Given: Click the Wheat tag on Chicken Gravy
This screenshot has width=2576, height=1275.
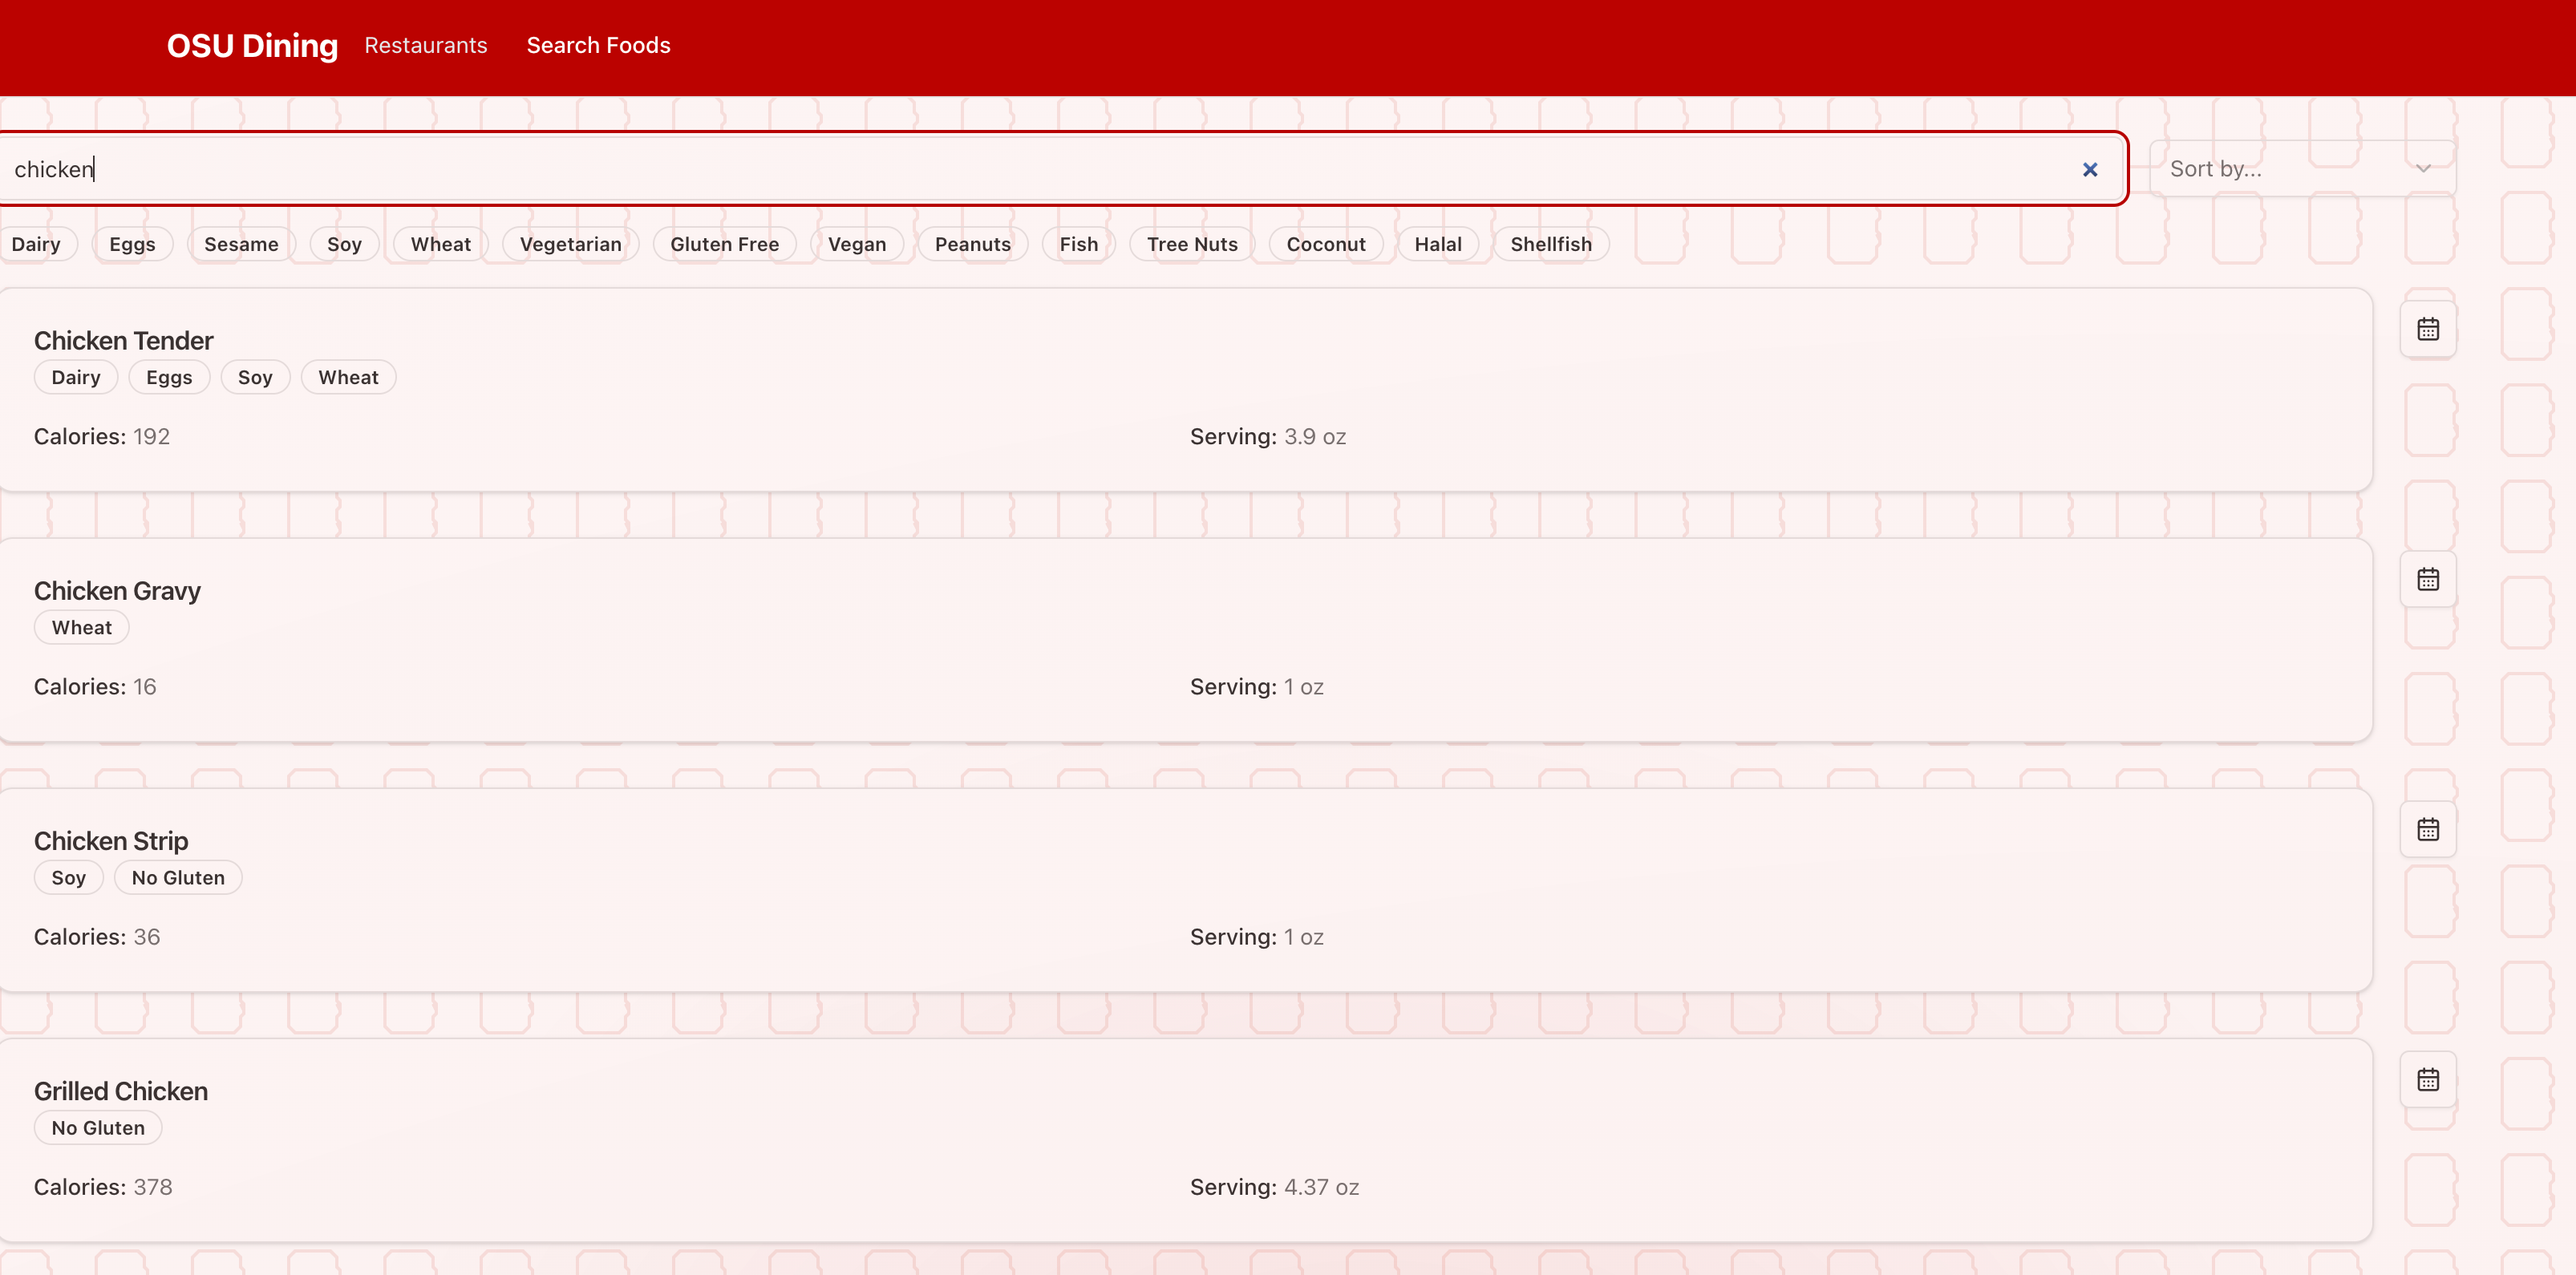Looking at the screenshot, I should click(81, 626).
